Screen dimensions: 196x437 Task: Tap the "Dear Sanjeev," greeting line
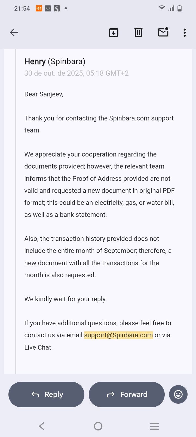pos(44,94)
